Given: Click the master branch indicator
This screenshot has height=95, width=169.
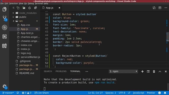Looking at the screenshot, I should tap(8, 93).
